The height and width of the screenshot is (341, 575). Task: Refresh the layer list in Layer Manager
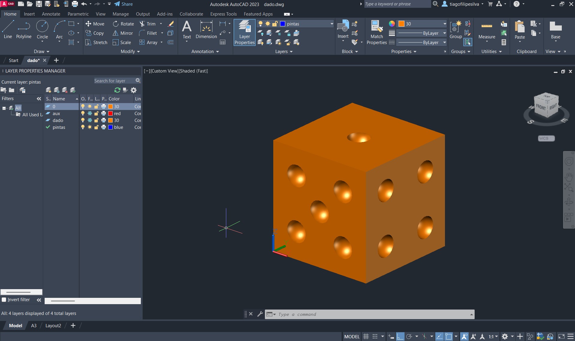[x=117, y=90]
